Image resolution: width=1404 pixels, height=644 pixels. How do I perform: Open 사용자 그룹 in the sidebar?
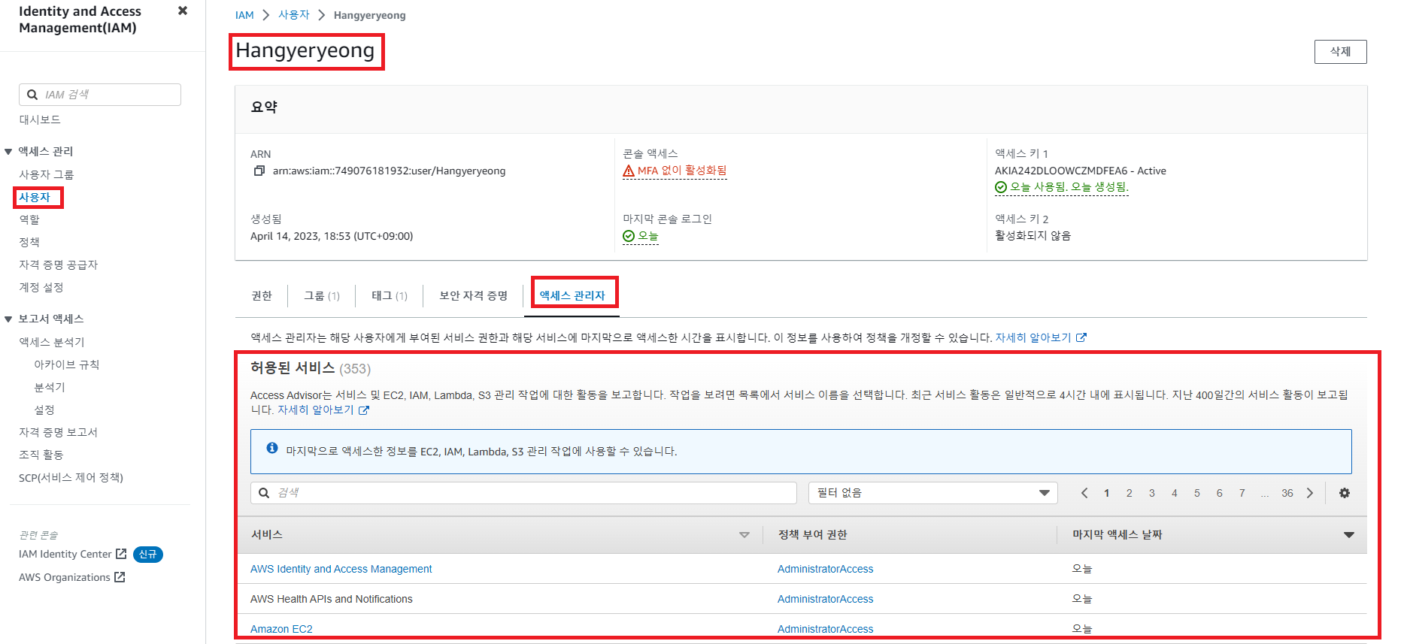click(47, 174)
